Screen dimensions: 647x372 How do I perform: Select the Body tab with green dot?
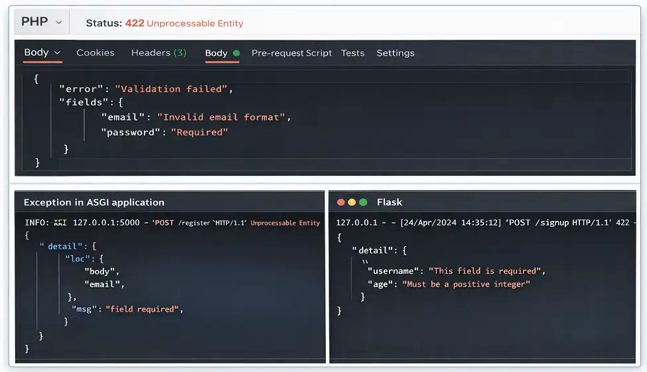[x=222, y=53]
